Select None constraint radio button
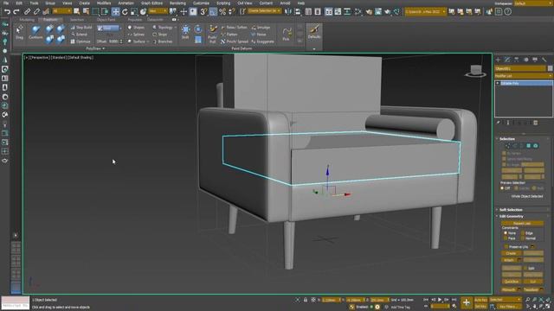 coord(506,233)
